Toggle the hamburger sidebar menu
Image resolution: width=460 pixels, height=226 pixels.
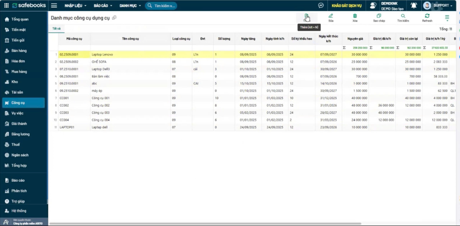tap(54, 6)
